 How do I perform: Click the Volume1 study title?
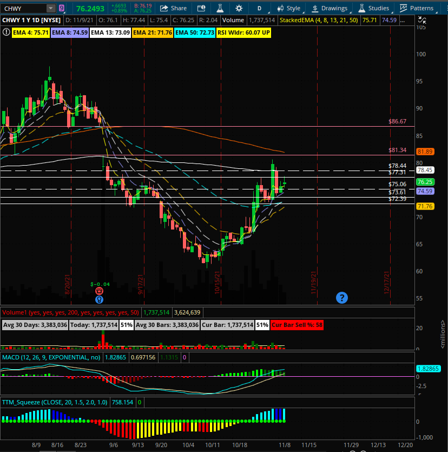pos(70,312)
